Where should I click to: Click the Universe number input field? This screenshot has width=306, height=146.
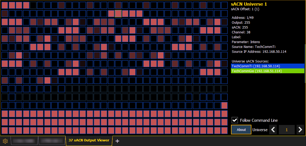click(286, 130)
